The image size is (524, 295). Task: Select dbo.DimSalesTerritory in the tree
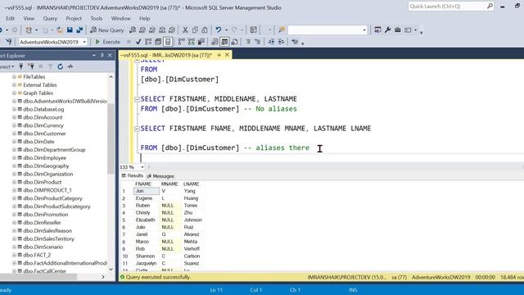pos(49,238)
